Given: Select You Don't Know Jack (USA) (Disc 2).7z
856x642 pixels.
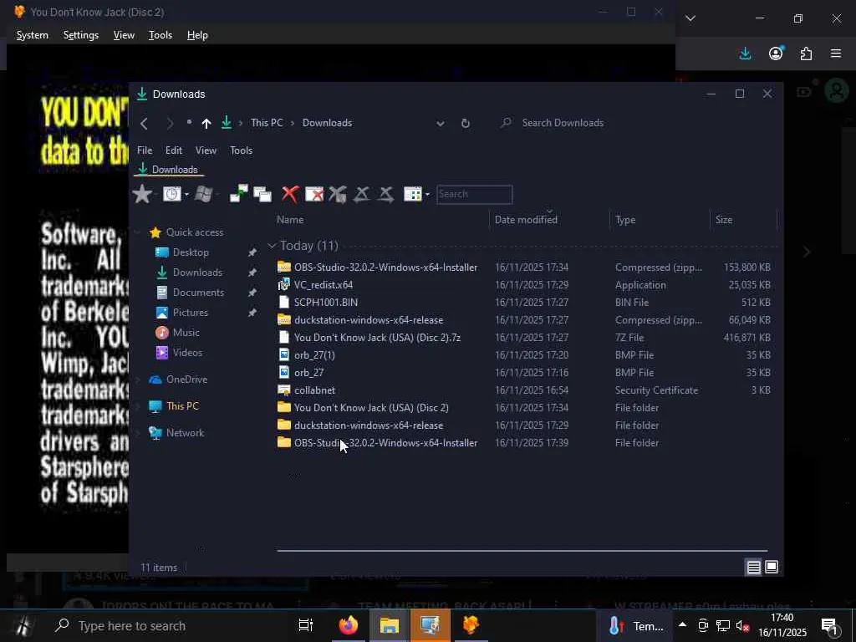Looking at the screenshot, I should pyautogui.click(x=377, y=338).
